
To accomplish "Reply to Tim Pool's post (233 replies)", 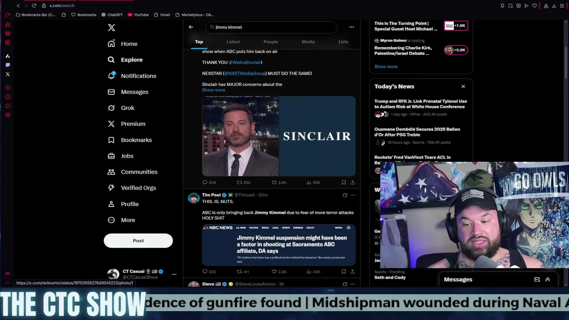I will coord(209,272).
